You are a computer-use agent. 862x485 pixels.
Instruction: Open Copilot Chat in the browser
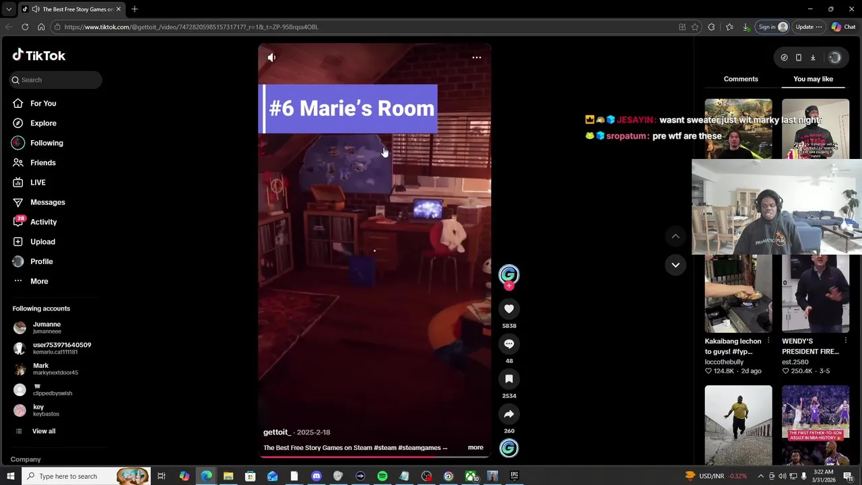pyautogui.click(x=843, y=27)
